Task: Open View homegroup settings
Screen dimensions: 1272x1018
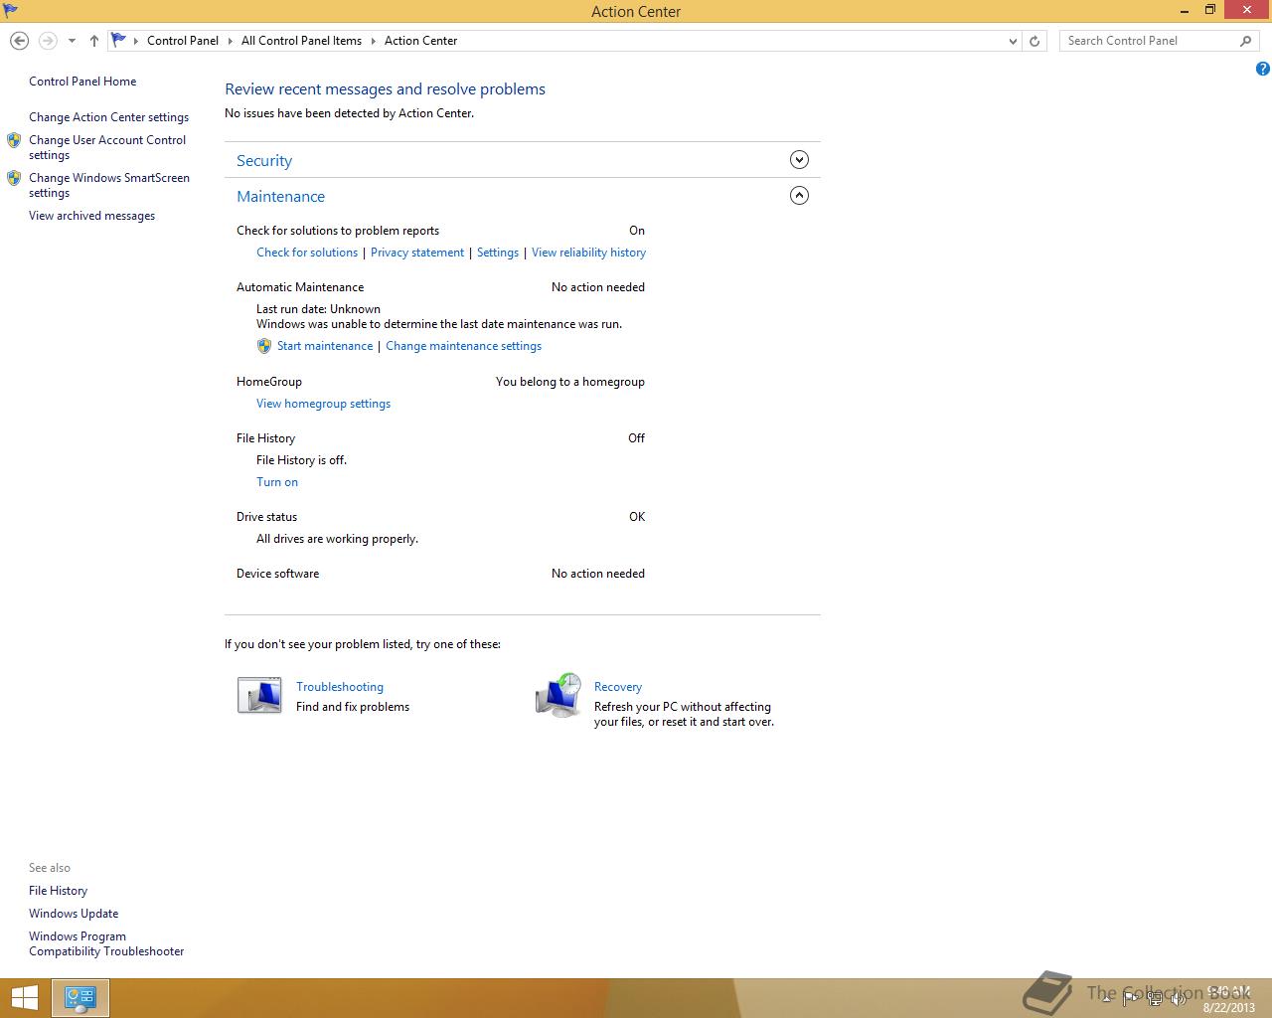Action: tap(323, 404)
